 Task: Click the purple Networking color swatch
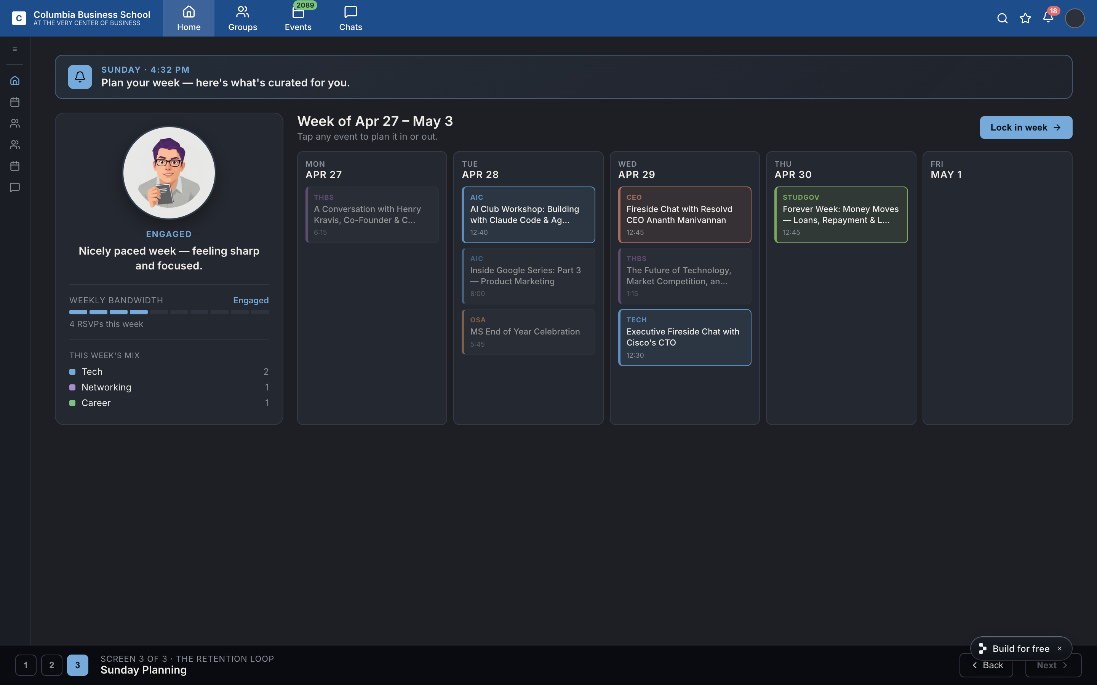tap(72, 387)
